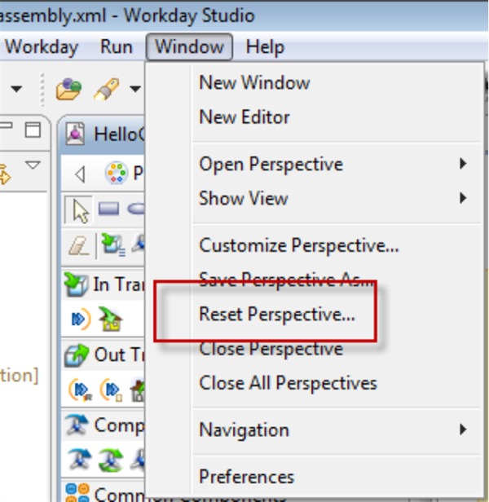
Task: Select the second Out Transport icon
Action: coord(111,390)
